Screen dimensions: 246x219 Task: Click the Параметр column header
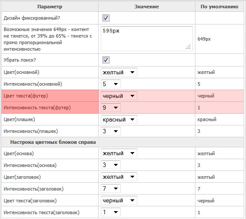pos(50,7)
